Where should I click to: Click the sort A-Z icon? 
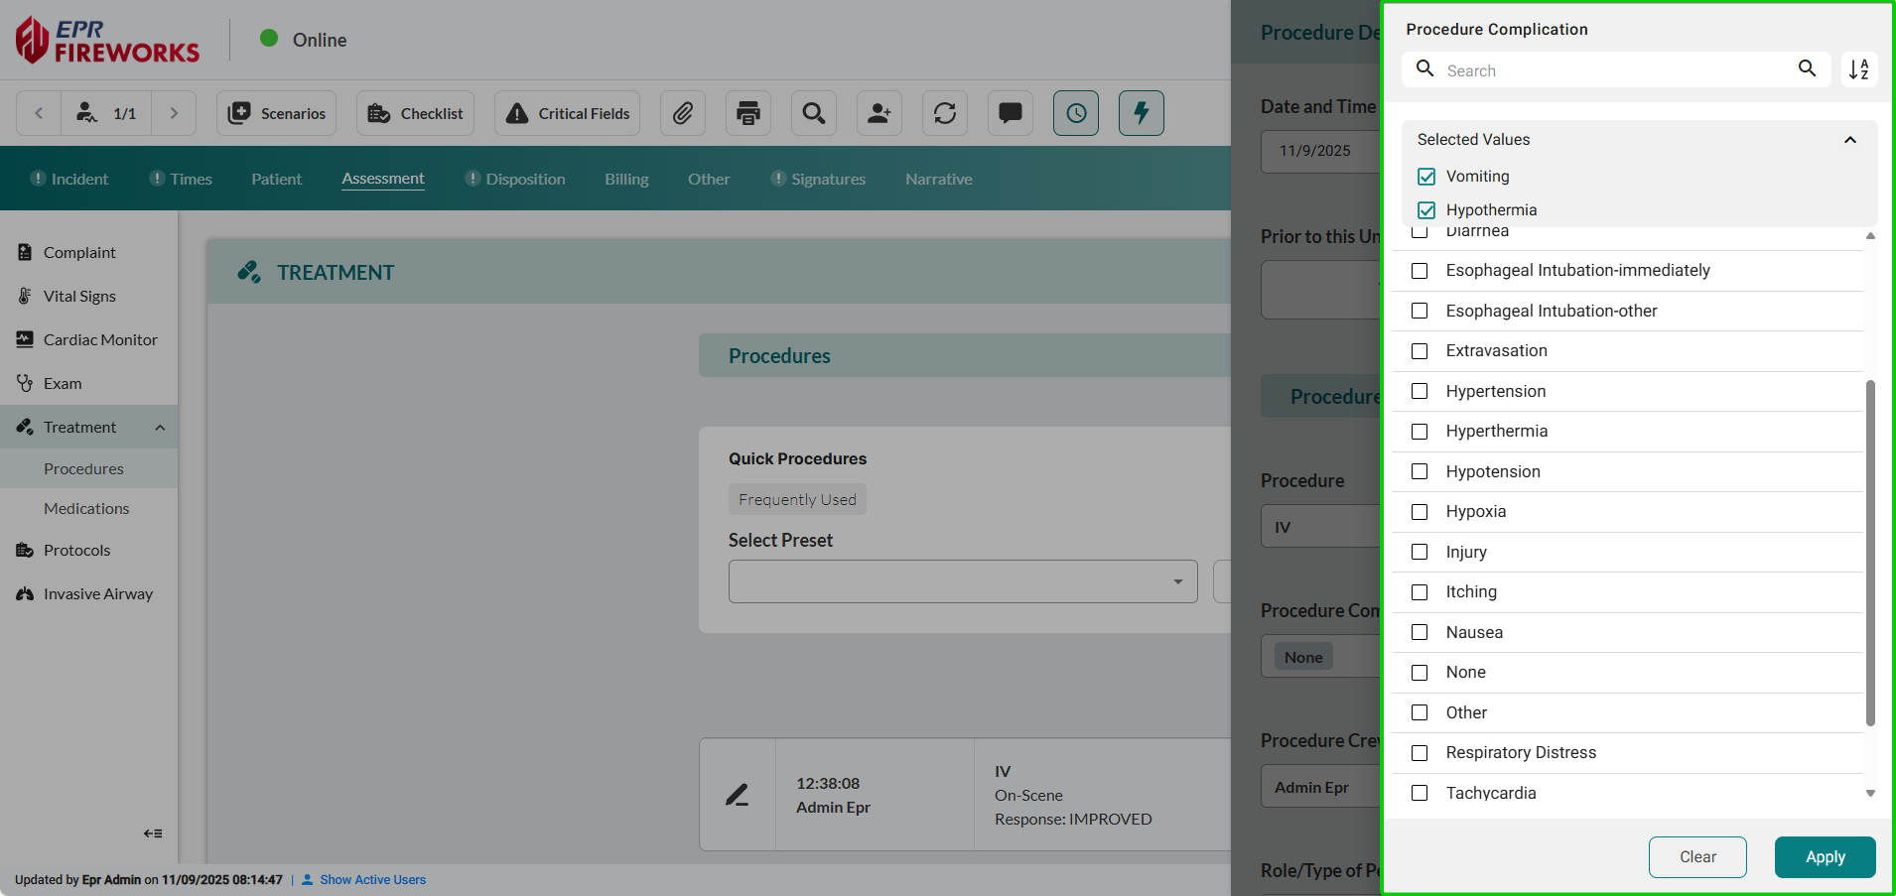coord(1858,69)
